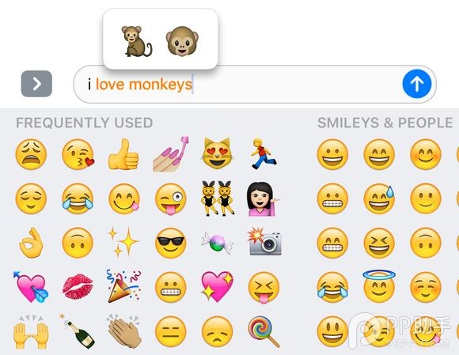Expand the apps drawer chevron button

tap(36, 84)
